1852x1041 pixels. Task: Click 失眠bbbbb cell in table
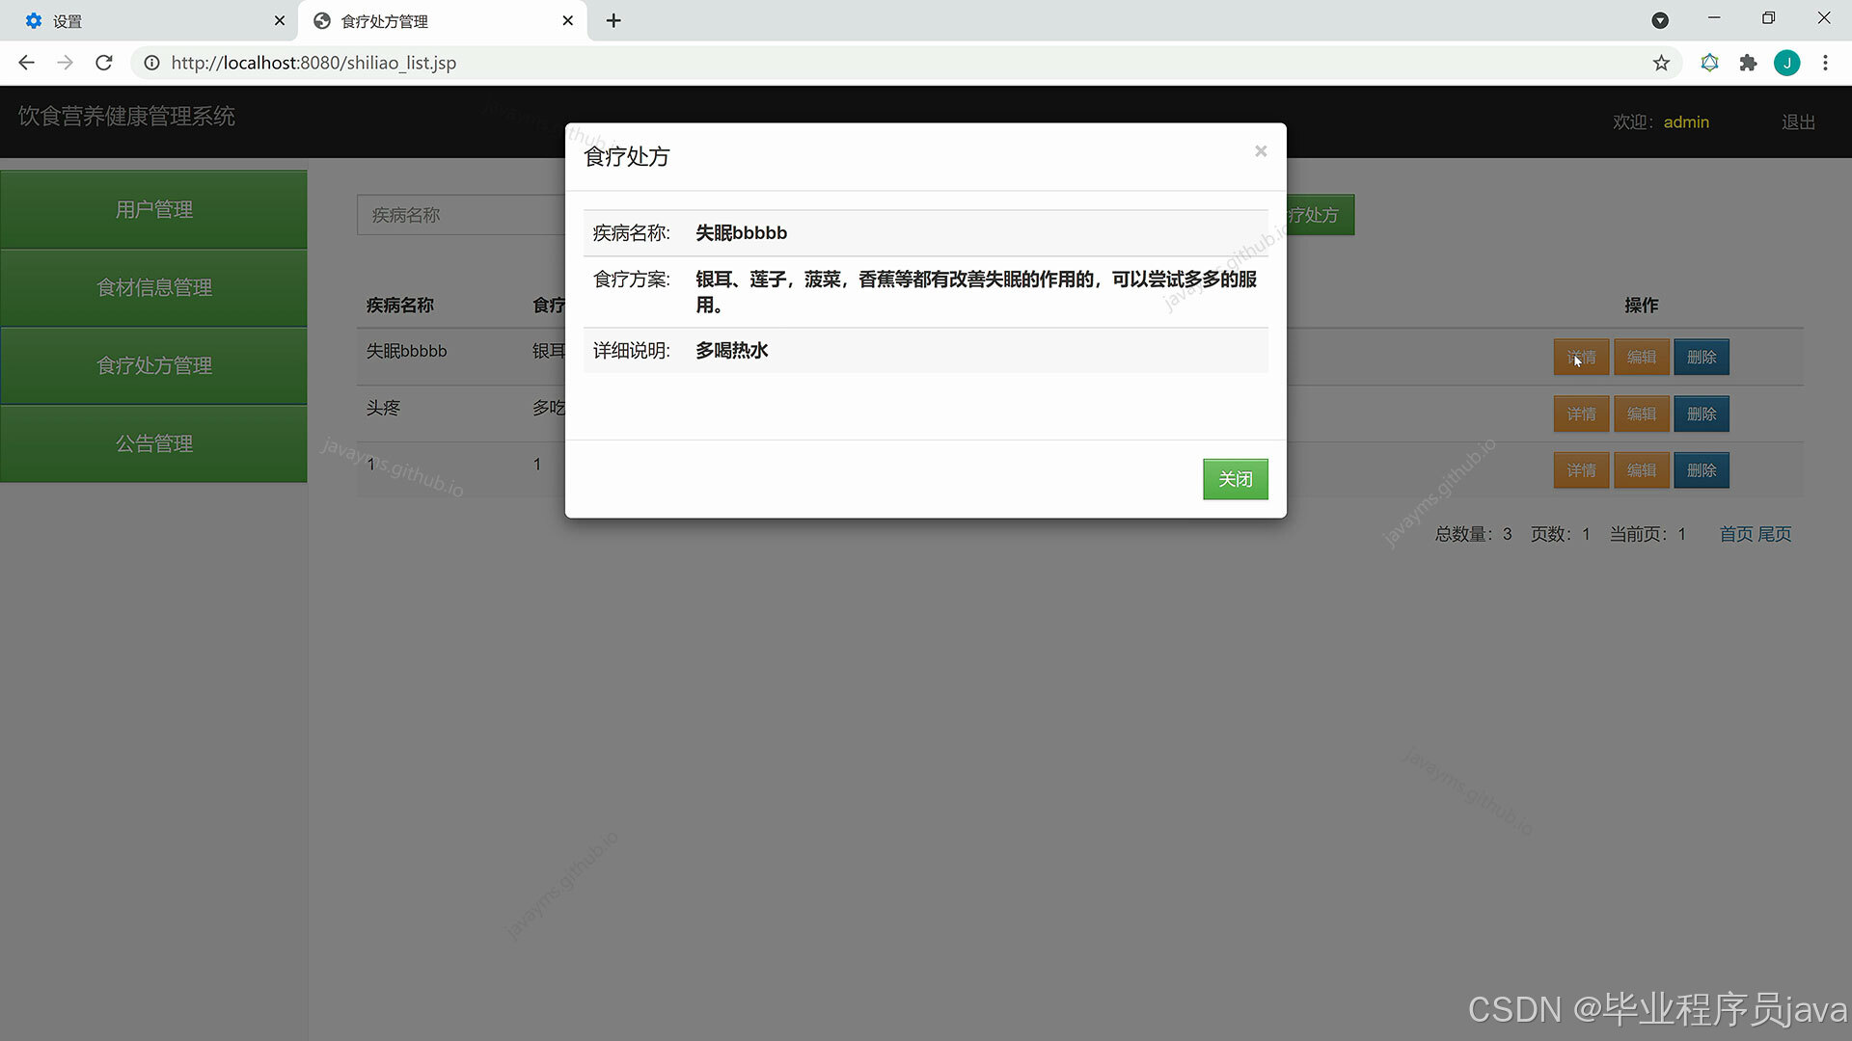click(406, 351)
